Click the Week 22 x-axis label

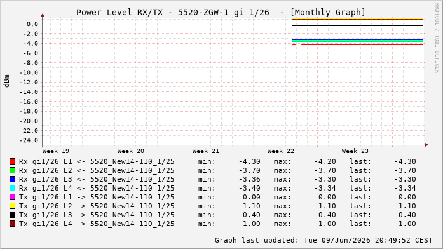[280, 151]
